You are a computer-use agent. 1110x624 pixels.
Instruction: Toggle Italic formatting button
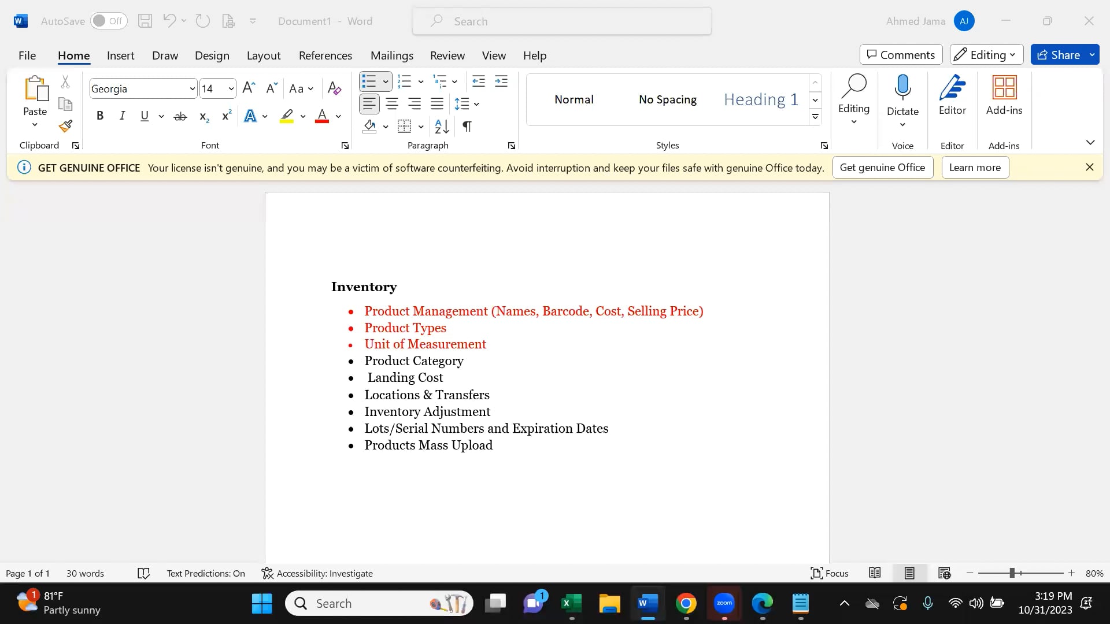[122, 116]
